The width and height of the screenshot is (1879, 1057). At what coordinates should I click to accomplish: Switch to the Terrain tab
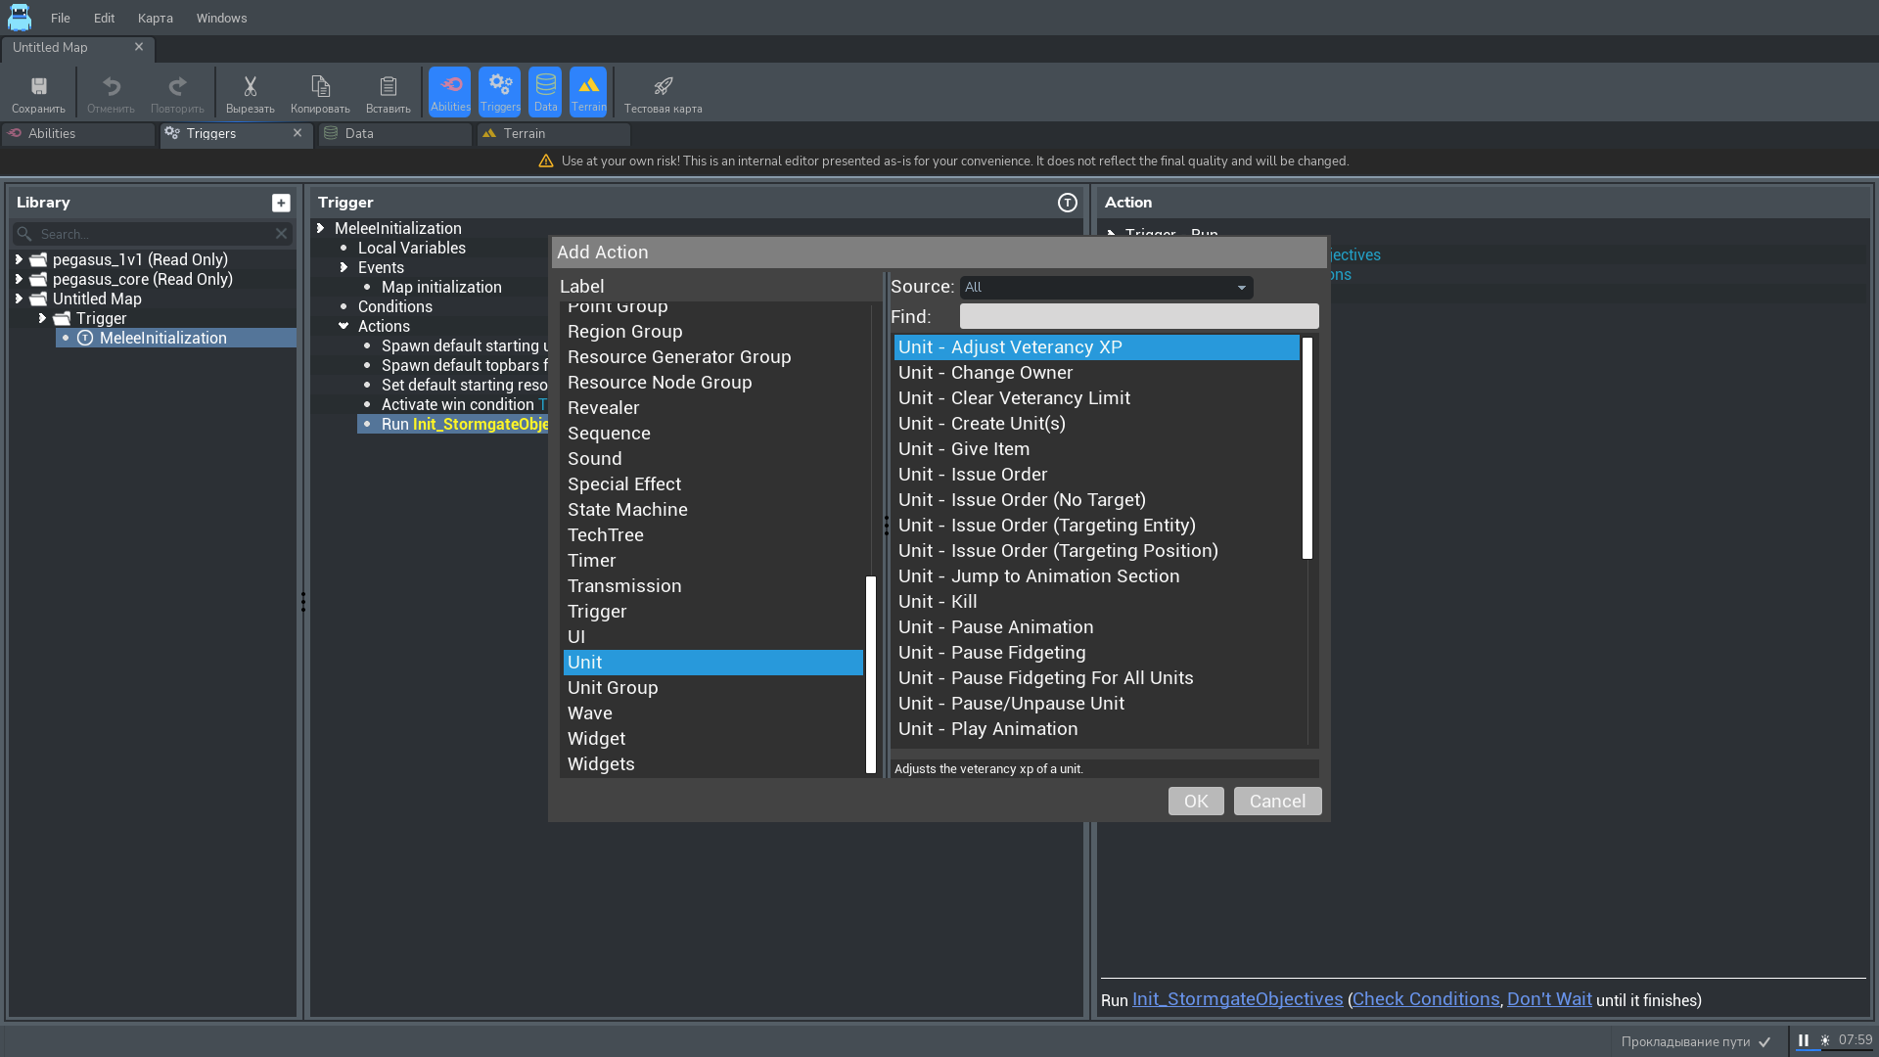[525, 134]
